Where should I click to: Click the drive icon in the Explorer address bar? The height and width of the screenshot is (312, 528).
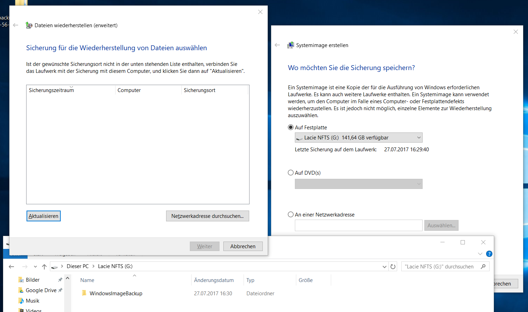[54, 267]
